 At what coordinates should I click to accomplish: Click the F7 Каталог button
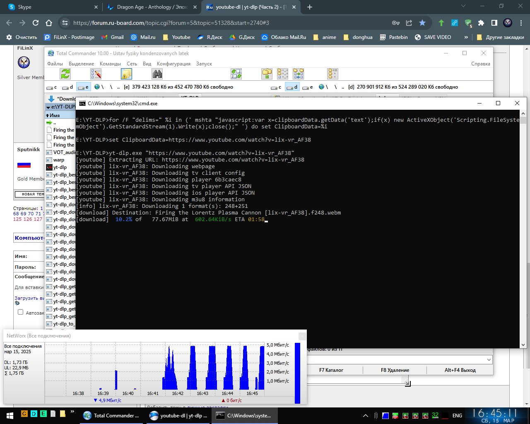(331, 370)
